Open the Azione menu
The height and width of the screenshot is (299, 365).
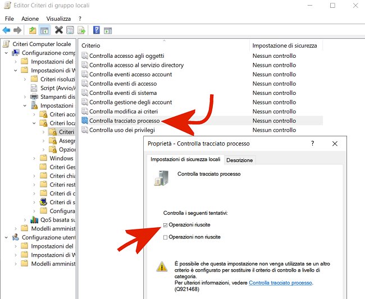pyautogui.click(x=30, y=19)
